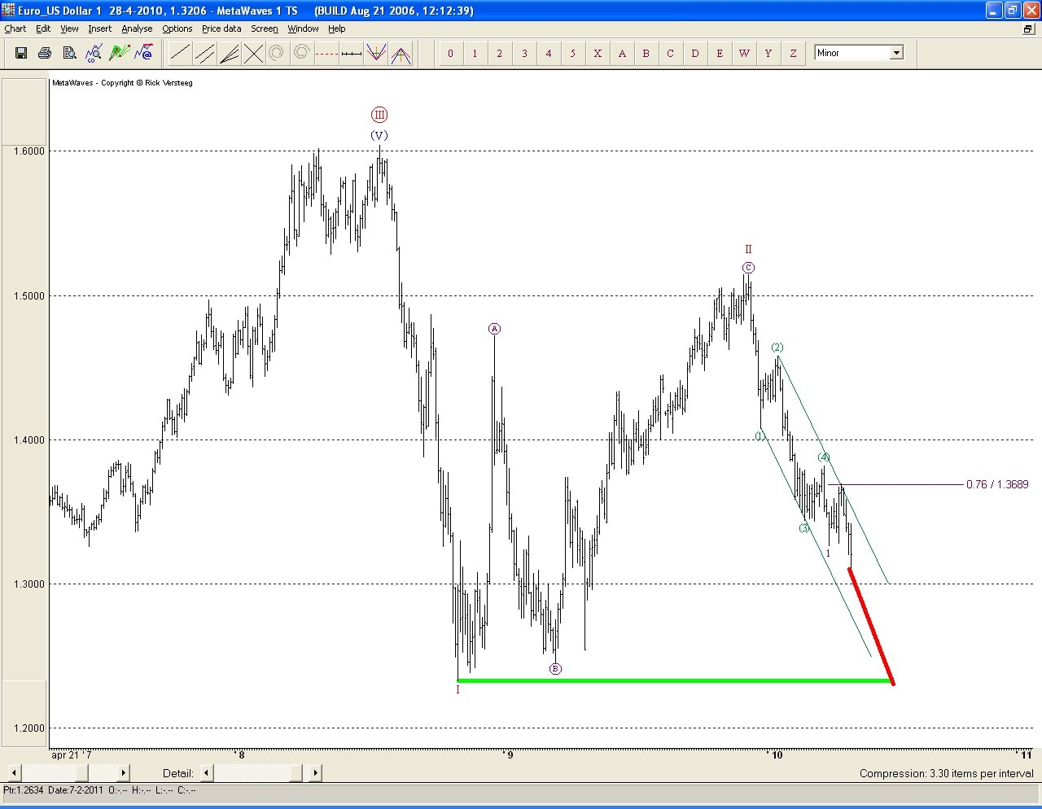Choose the red dashed horizontal line tool
This screenshot has height=809, width=1042.
point(326,54)
